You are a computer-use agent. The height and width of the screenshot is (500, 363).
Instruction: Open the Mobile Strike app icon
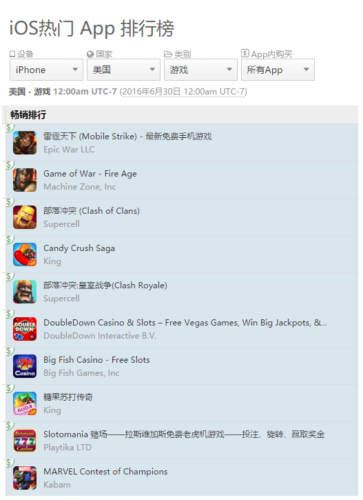tap(25, 143)
